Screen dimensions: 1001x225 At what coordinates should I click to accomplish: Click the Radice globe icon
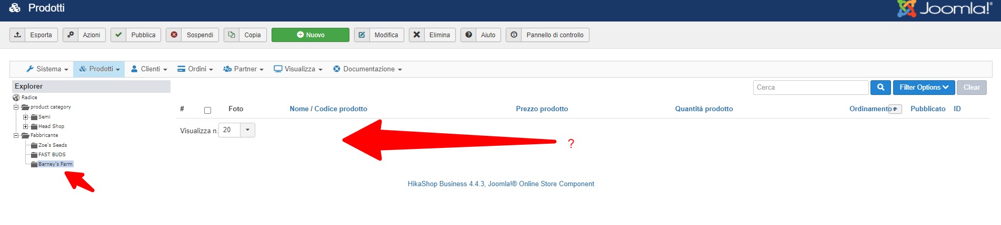coord(16,98)
